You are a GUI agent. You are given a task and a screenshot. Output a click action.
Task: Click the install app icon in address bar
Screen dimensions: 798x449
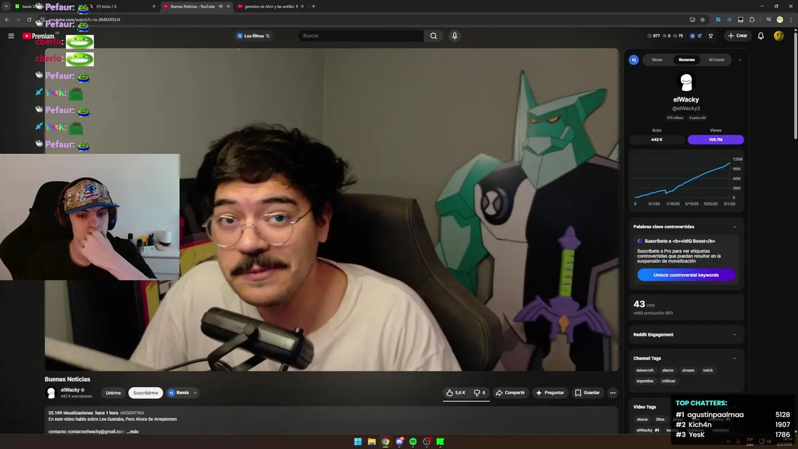pyautogui.click(x=692, y=19)
